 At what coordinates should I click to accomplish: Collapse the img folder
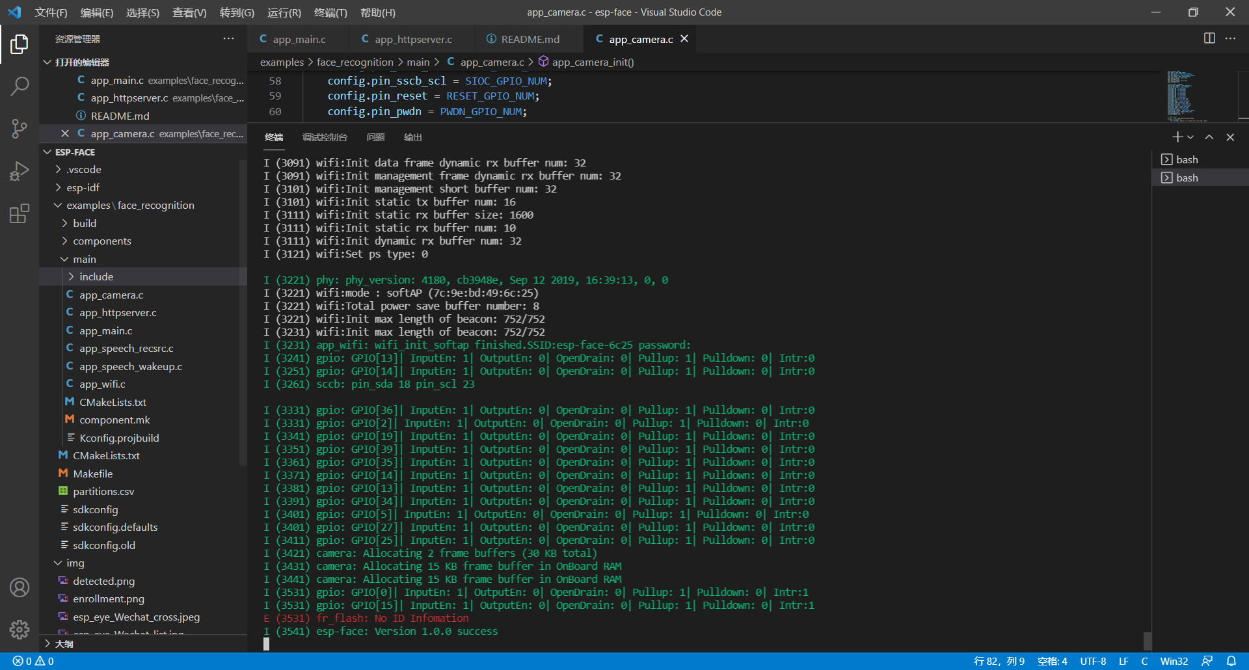(143, 563)
